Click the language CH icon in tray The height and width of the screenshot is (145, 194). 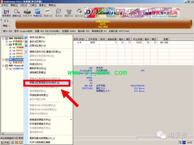click(x=184, y=143)
